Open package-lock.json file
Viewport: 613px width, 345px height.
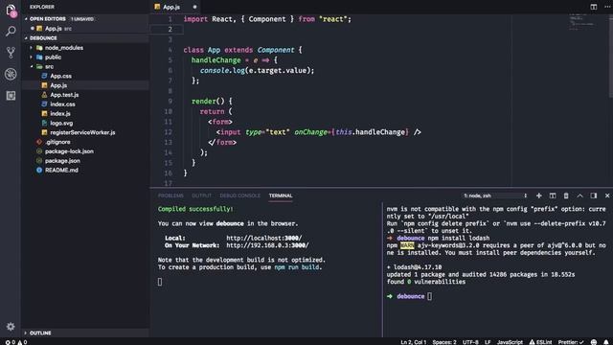69,151
